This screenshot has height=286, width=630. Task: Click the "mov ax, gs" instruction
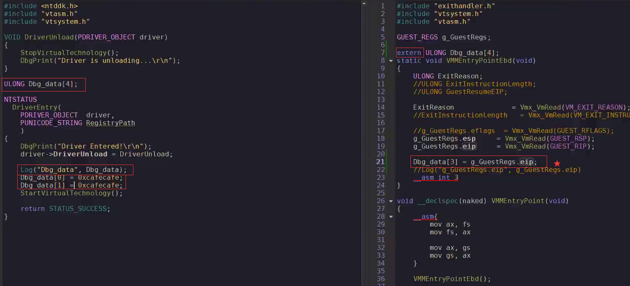tap(450, 248)
